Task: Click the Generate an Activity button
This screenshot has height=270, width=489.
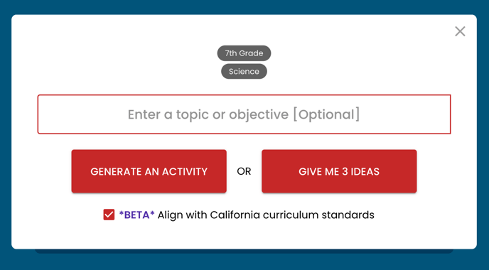Action: pos(149,171)
